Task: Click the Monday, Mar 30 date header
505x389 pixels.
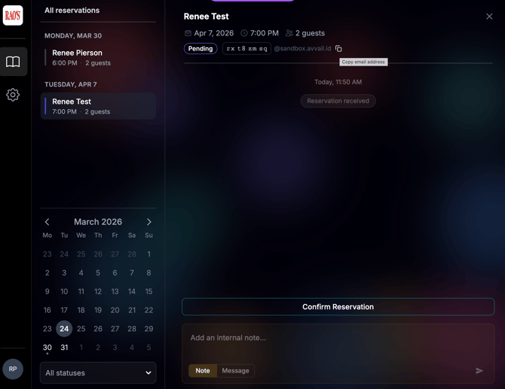Action: point(73,35)
